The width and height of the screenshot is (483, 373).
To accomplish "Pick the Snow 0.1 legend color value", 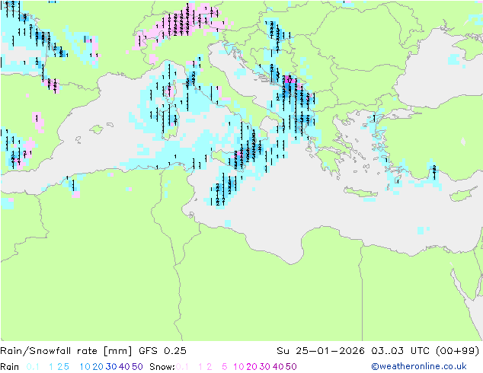I will click(182, 367).
